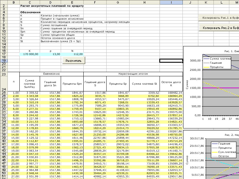
Task: Select cell with payment 3 359,52
Action: click(30, 93)
